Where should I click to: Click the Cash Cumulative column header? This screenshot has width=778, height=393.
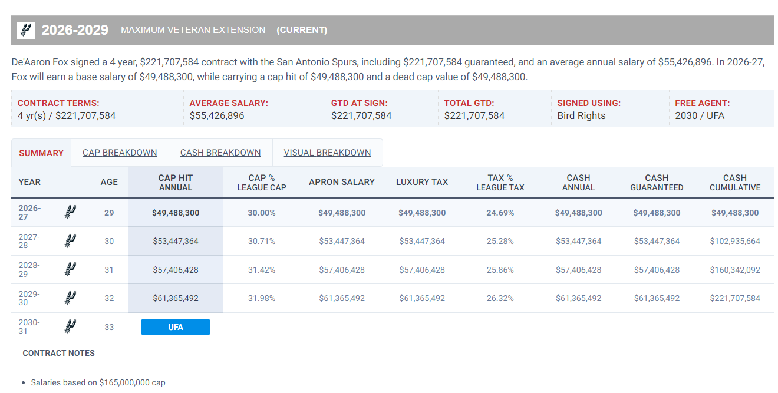(x=735, y=183)
